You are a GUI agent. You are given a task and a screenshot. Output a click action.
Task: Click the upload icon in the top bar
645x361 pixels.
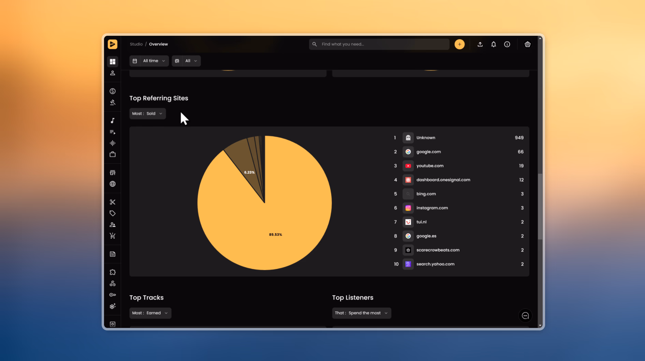point(480,44)
